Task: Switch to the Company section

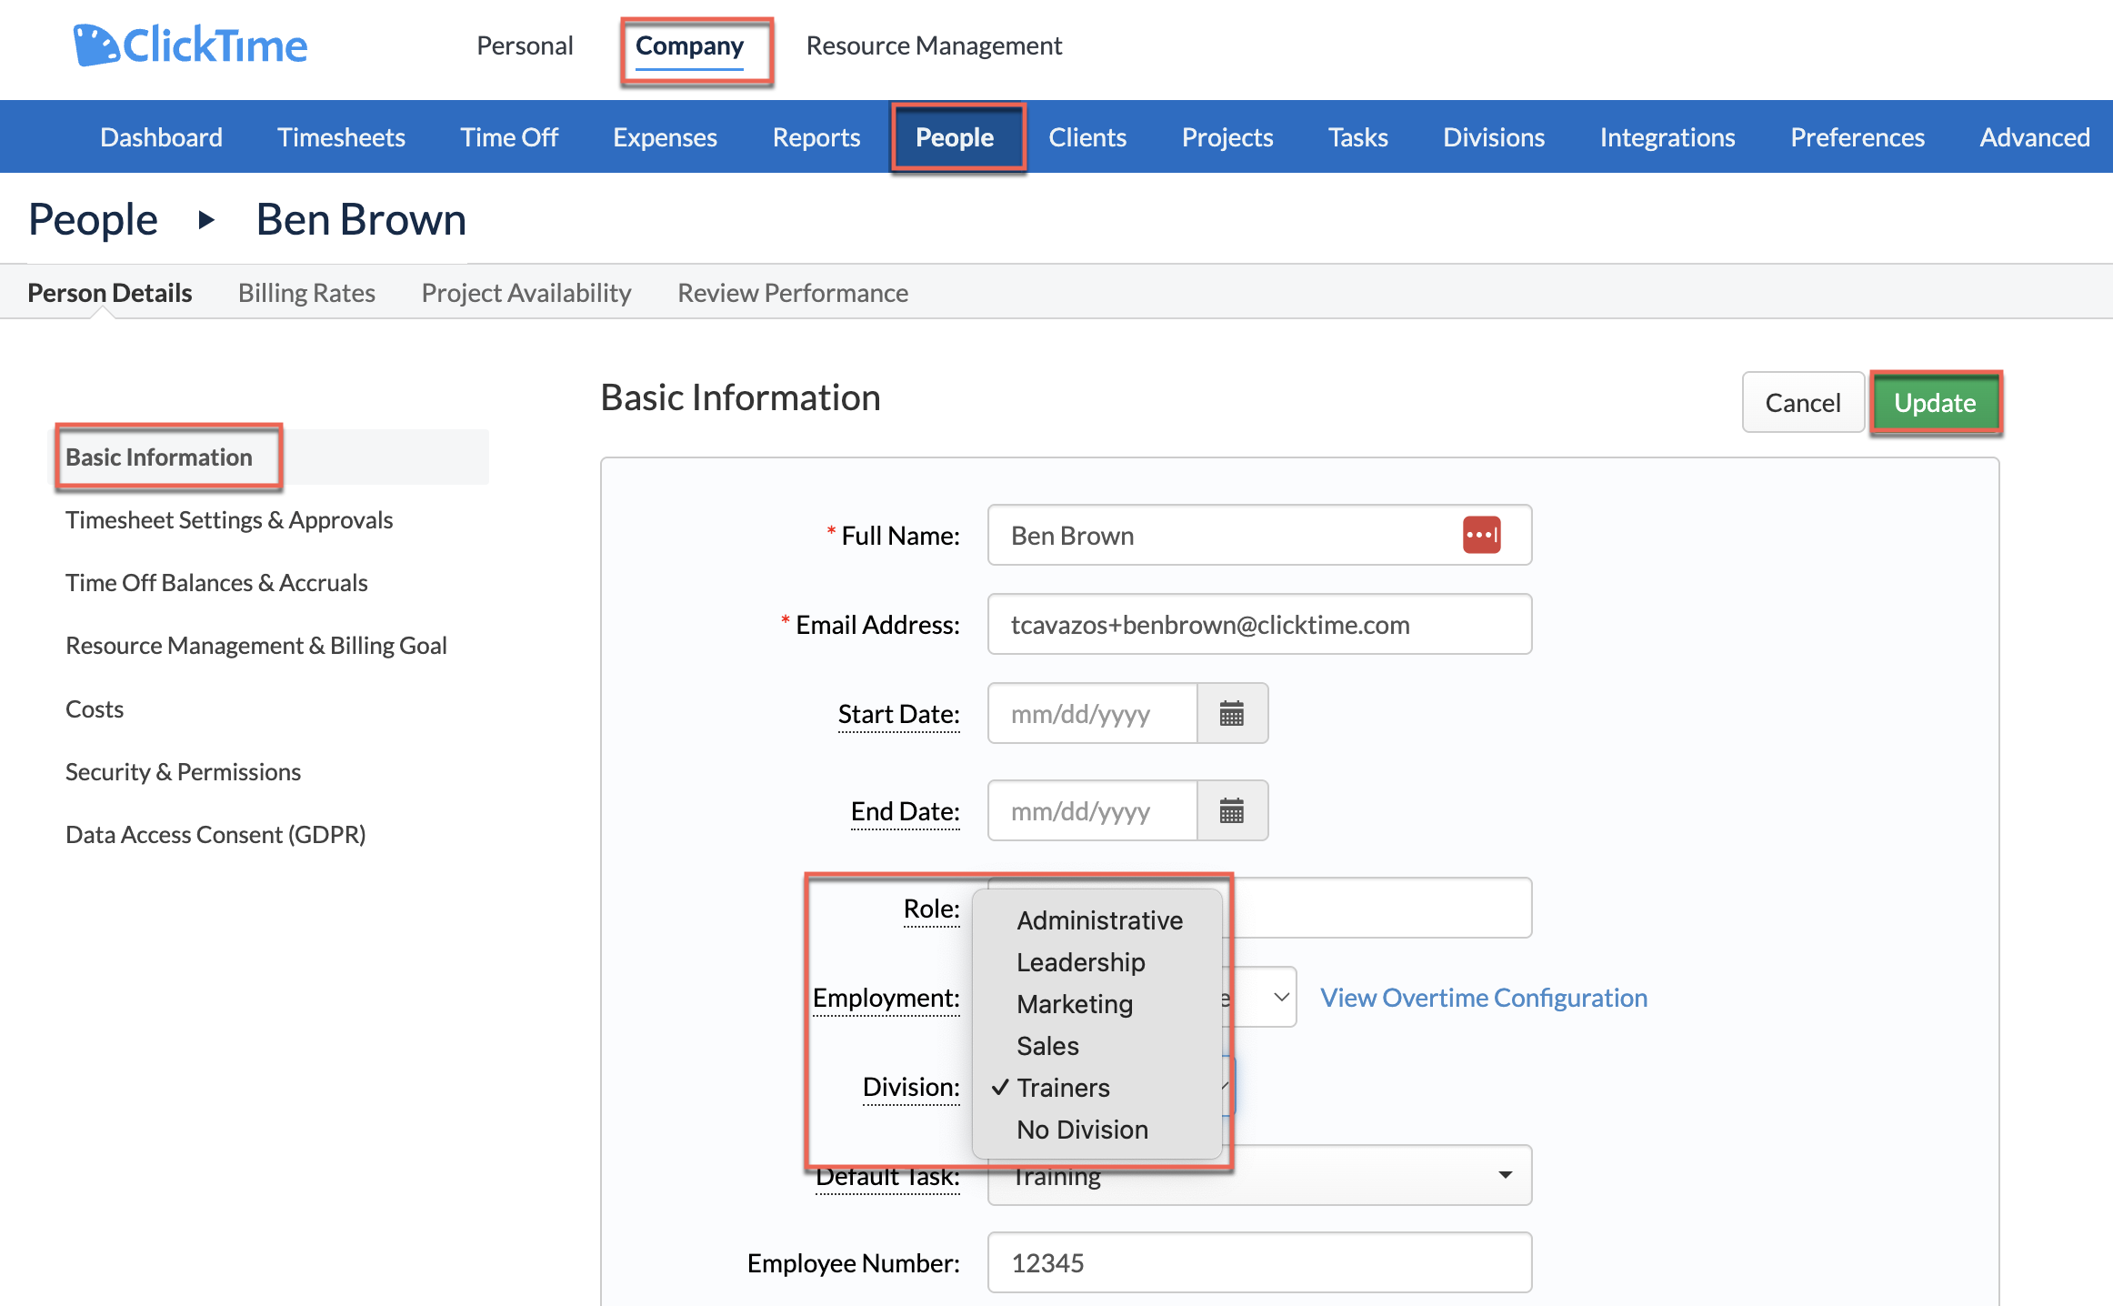Action: click(x=689, y=45)
